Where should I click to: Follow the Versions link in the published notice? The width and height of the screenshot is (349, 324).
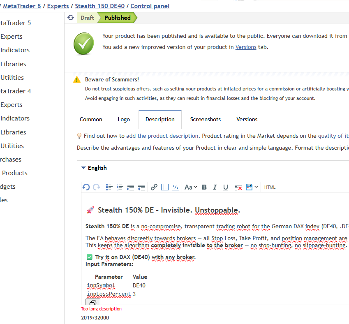[x=246, y=47]
